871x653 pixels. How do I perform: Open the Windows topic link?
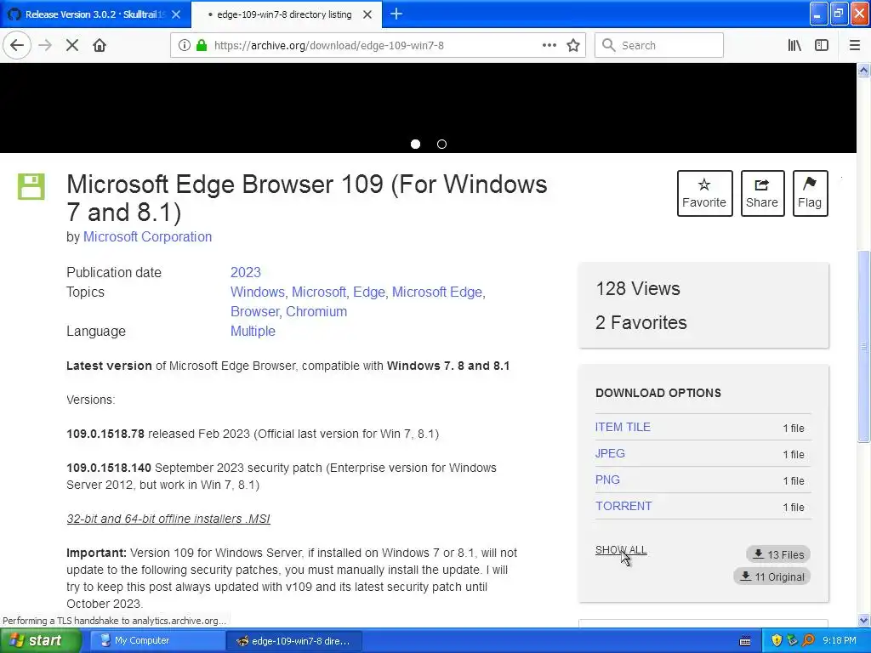pyautogui.click(x=257, y=292)
